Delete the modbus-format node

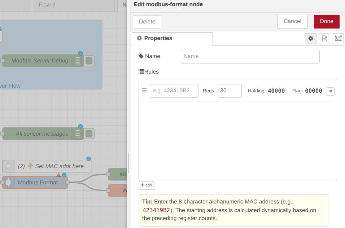[147, 22]
